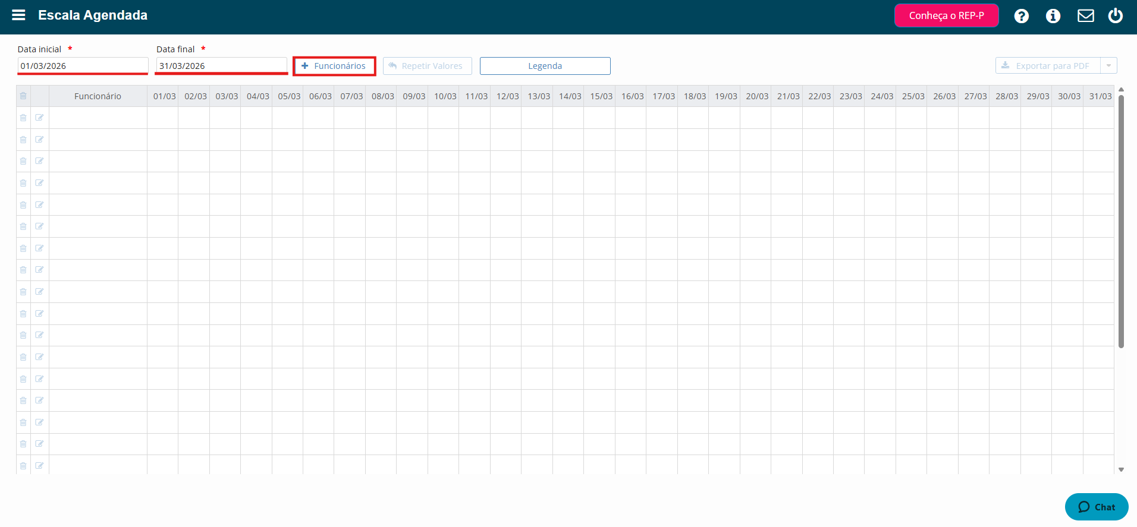Click the 15/03 column header
The width and height of the screenshot is (1137, 527).
[x=601, y=96]
